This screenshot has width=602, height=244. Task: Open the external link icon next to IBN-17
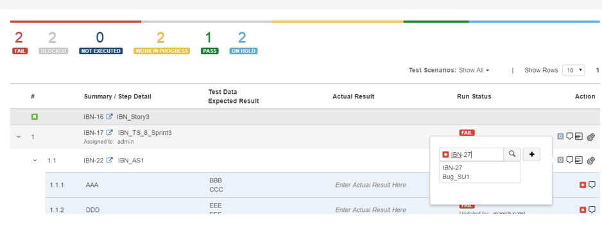click(x=109, y=132)
